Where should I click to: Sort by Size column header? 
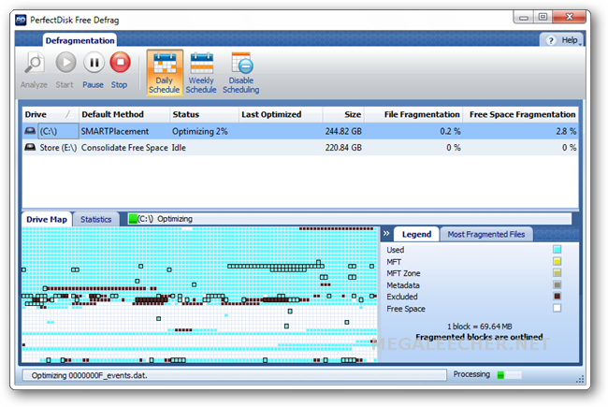pyautogui.click(x=343, y=114)
